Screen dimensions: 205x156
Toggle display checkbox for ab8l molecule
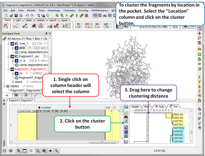click(16, 48)
